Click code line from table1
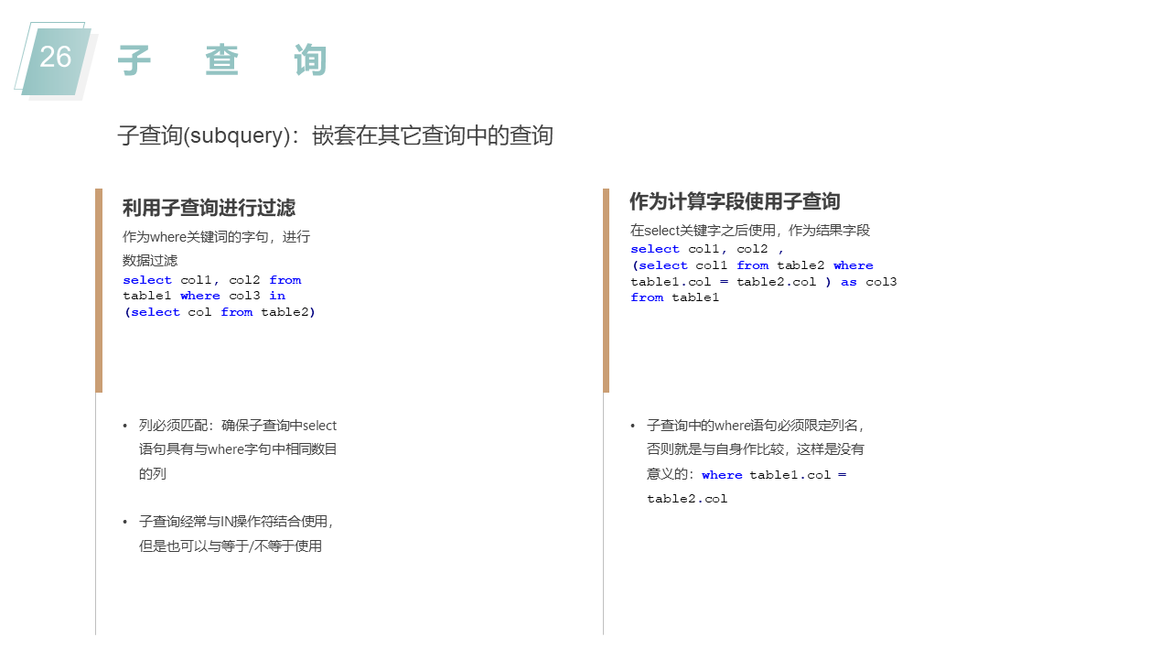Viewport: 1171px width, 659px height. pos(675,297)
